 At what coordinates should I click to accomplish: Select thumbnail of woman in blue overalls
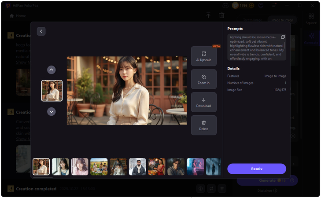pyautogui.click(x=60, y=167)
